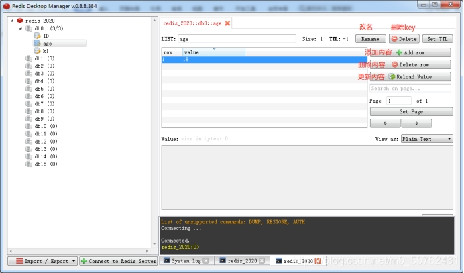464x273 pixels.
Task: Switch to the first redis_2020 console tab
Action: (242, 260)
